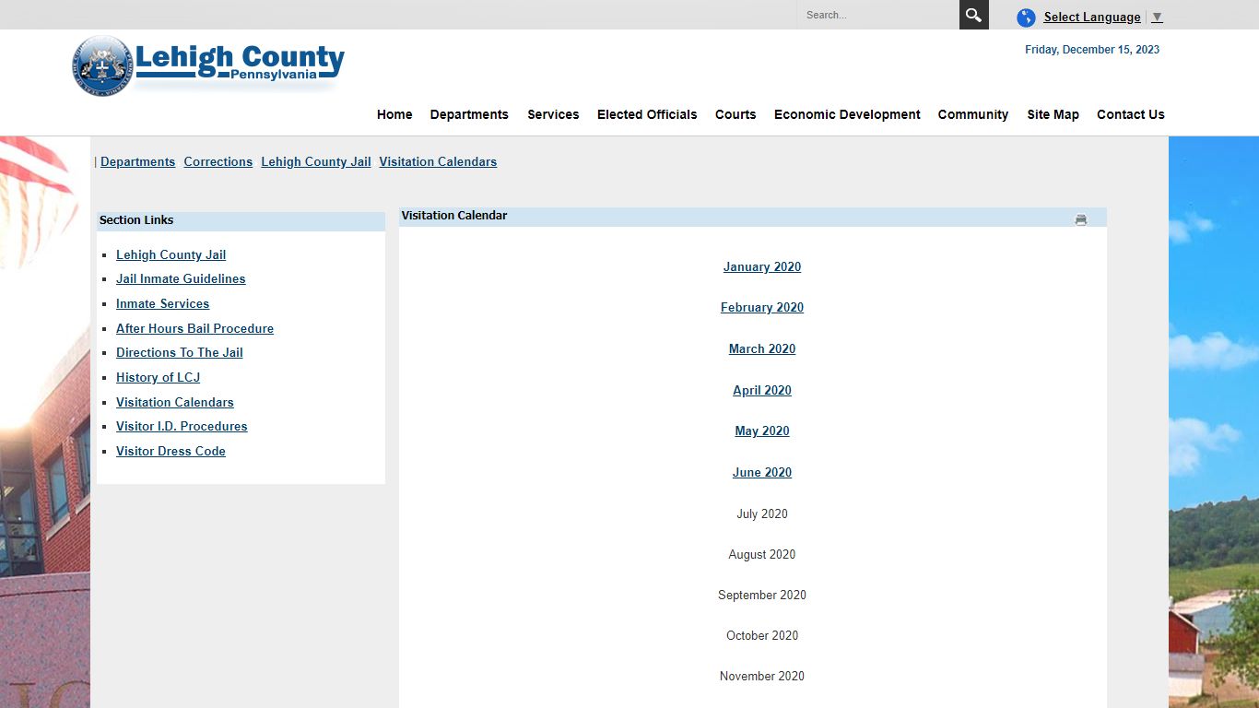
Task: Click the Corrections breadcrumb link
Action: point(218,161)
